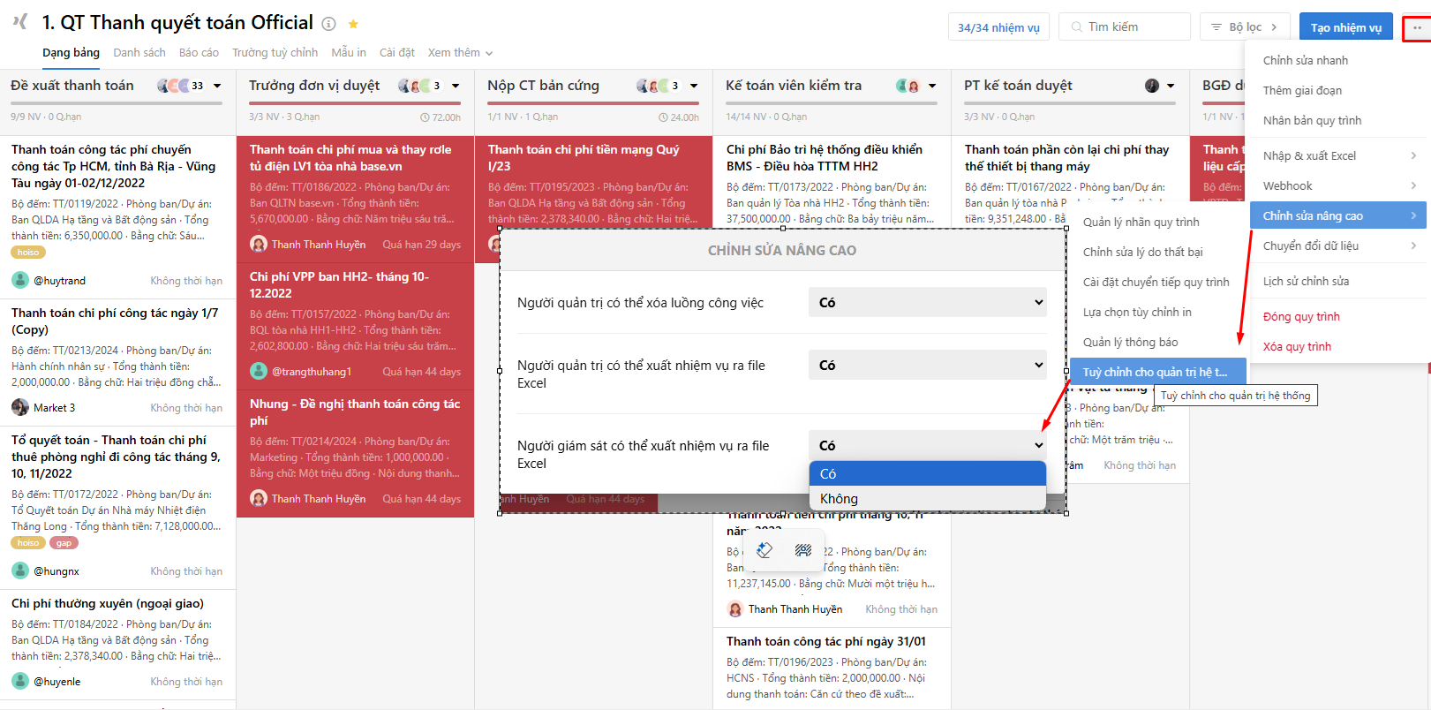Viewport: 1431px width, 710px height.
Task: Open admin can delete workflow dropdown
Action: click(928, 302)
